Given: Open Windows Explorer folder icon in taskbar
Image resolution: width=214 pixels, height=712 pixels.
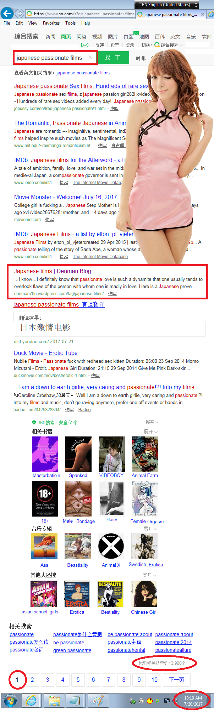Looking at the screenshot, I should pyautogui.click(x=54, y=701).
